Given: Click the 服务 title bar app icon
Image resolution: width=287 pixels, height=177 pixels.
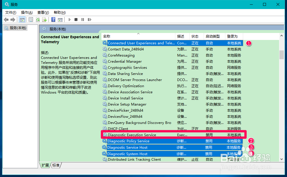Looking at the screenshot, I should tap(7, 4).
